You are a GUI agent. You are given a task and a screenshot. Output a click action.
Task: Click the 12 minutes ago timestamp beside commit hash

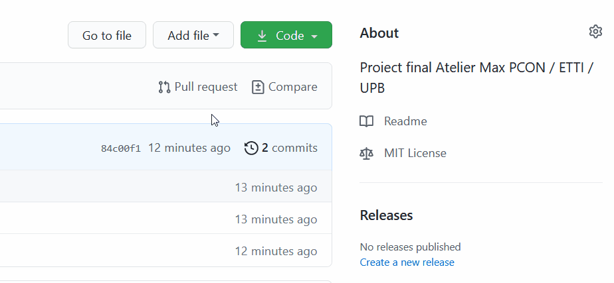(x=189, y=148)
